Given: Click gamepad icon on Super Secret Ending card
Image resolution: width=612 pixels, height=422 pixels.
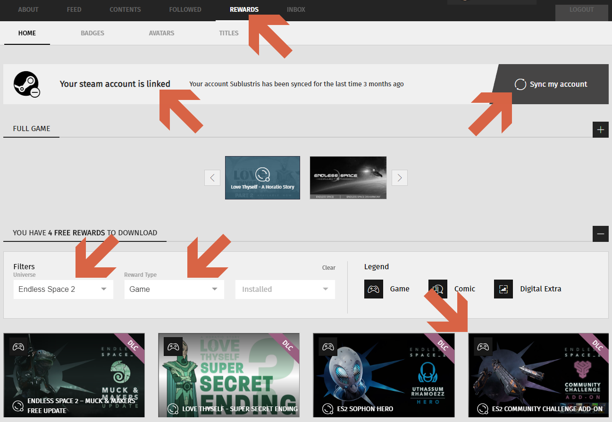Looking at the screenshot, I should 173,347.
